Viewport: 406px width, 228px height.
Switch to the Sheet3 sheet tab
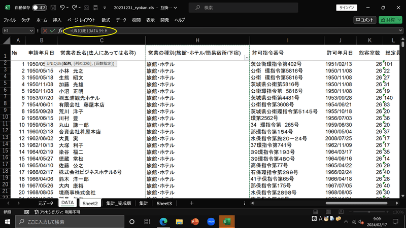(164, 204)
